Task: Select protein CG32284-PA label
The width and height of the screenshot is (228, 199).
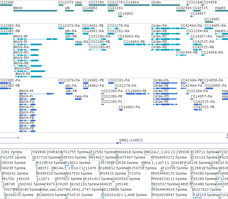Action: click(197, 91)
